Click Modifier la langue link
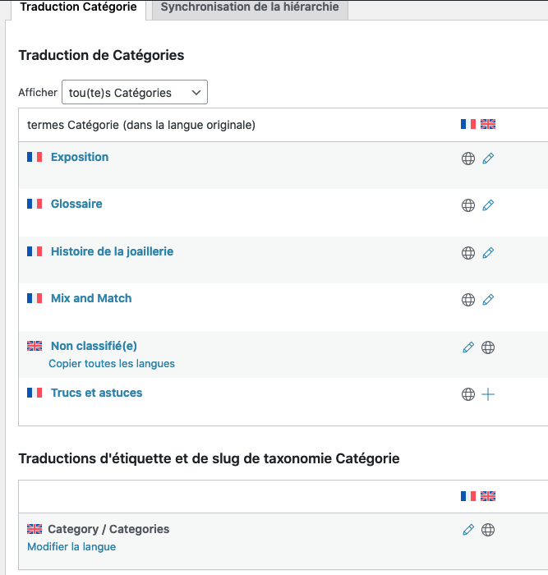 point(71,546)
